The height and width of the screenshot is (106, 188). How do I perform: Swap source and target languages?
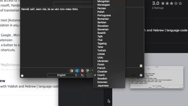pyautogui.click(x=82, y=75)
